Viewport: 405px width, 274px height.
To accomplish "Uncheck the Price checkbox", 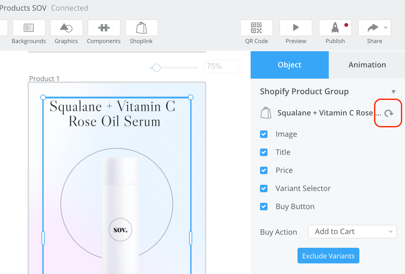I will point(264,170).
